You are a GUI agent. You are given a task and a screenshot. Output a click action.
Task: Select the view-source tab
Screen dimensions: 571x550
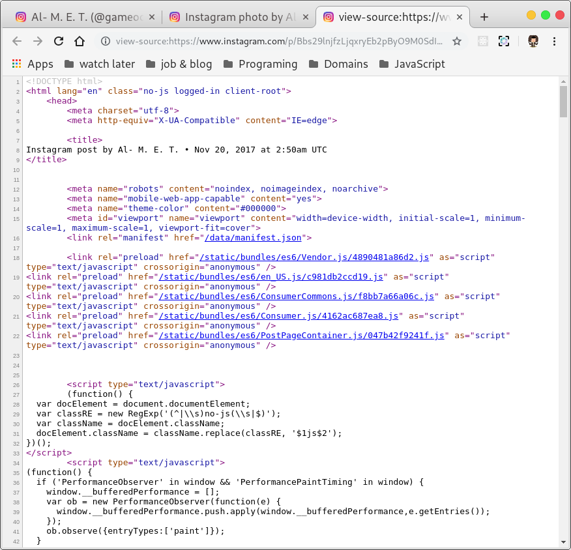point(392,17)
